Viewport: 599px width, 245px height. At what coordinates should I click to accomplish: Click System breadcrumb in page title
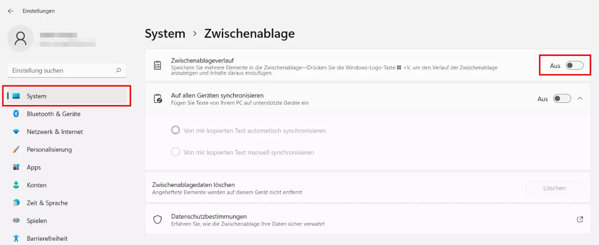click(165, 34)
